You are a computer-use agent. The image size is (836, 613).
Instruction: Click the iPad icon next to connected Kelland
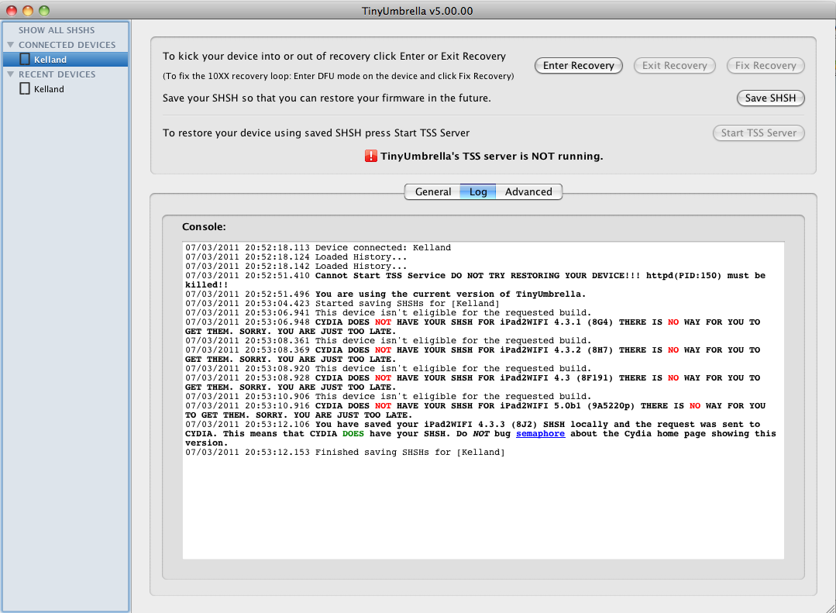click(x=25, y=59)
